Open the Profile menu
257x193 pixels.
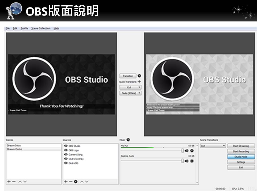pyautogui.click(x=24, y=28)
